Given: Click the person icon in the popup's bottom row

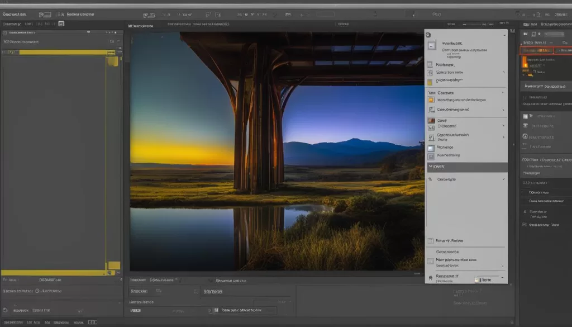Looking at the screenshot, I should click(430, 278).
